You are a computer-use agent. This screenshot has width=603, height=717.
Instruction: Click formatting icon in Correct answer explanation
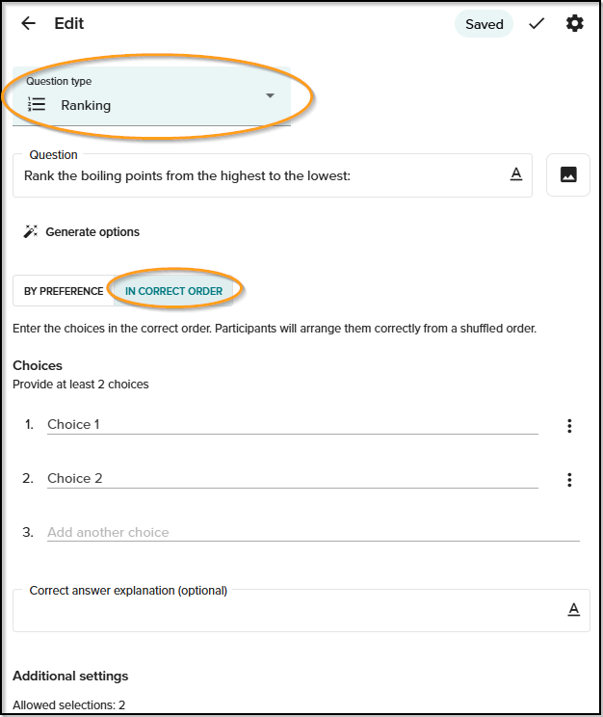(x=574, y=609)
